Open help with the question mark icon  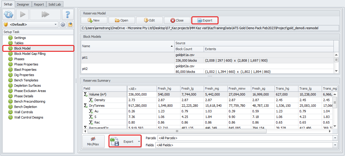(68, 14)
